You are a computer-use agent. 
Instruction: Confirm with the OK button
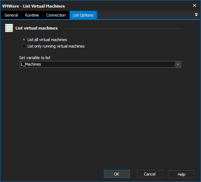[x=117, y=174]
